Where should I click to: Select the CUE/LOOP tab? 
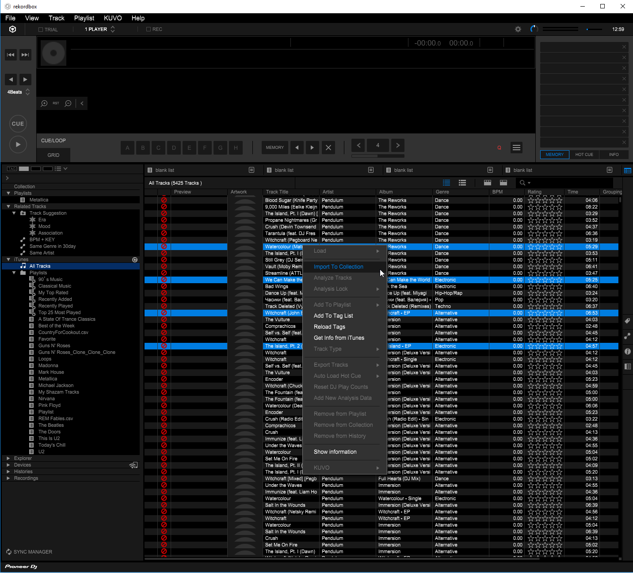point(53,140)
